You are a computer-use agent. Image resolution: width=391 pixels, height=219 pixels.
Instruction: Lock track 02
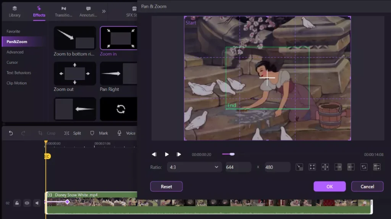click(x=17, y=203)
